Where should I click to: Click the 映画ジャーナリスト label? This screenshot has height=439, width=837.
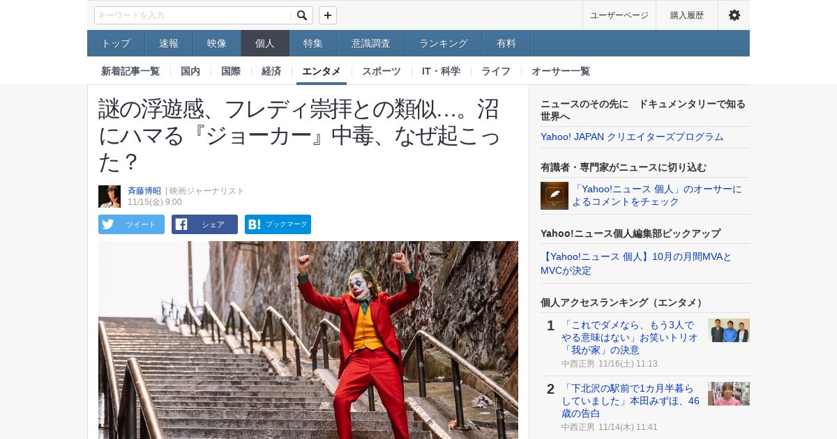click(x=207, y=191)
